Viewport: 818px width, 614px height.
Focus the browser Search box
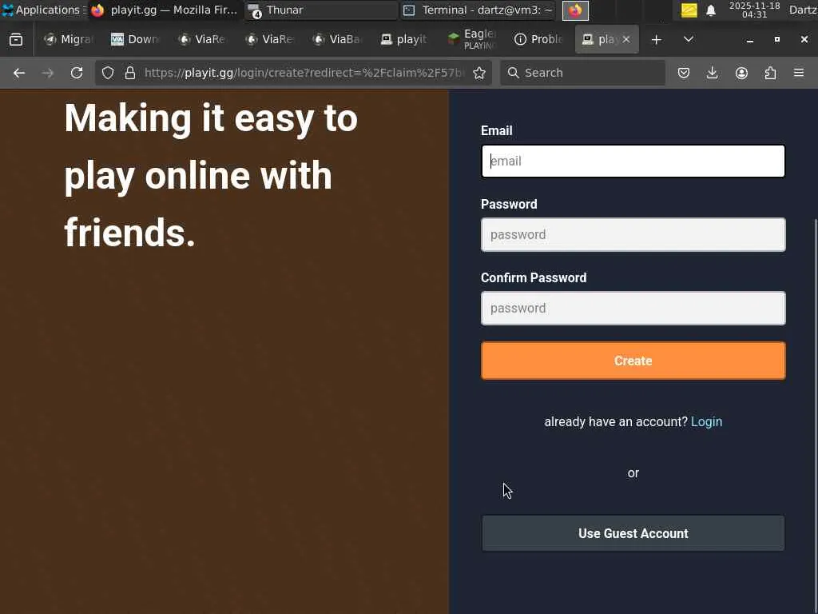pyautogui.click(x=582, y=73)
